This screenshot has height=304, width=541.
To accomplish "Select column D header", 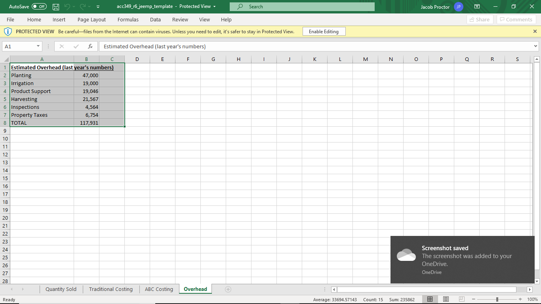I will pyautogui.click(x=137, y=59).
